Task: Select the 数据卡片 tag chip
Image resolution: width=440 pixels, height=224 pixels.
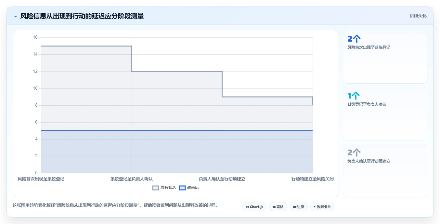Action: click(322, 207)
